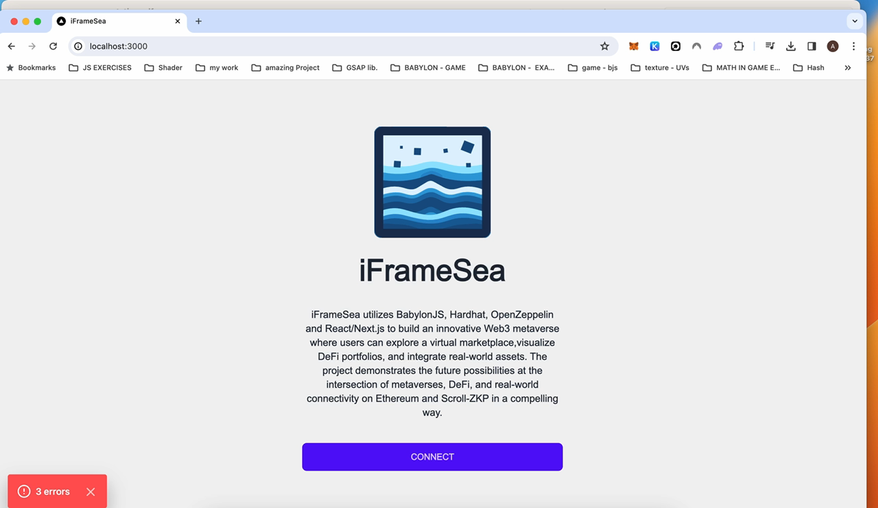Image resolution: width=878 pixels, height=508 pixels.
Task: Close the iFrameSea tab
Action: tap(178, 21)
